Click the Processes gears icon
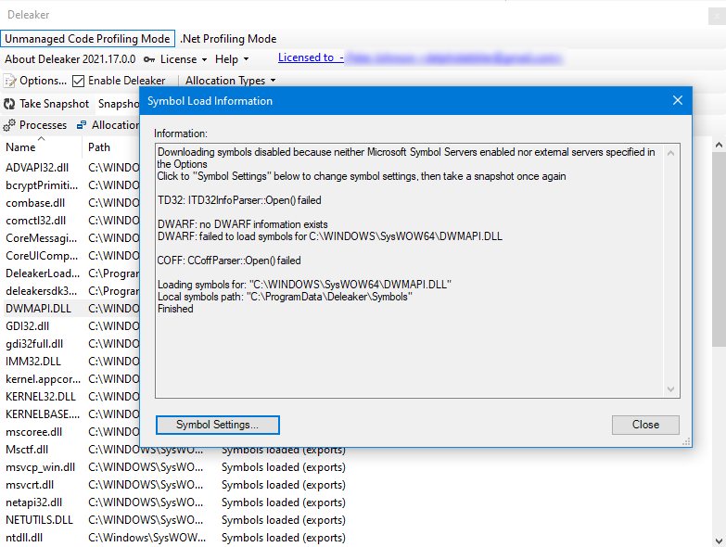 click(x=9, y=125)
